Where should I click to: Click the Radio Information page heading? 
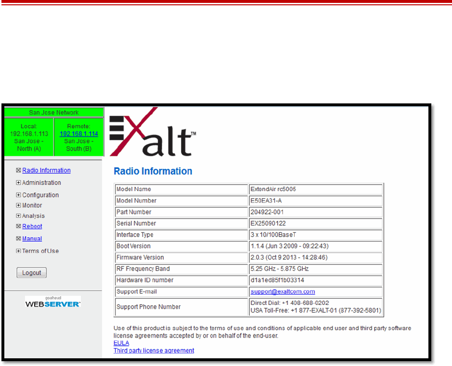tap(153, 171)
